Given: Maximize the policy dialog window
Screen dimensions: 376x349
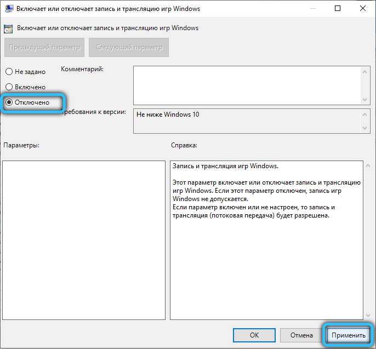Looking at the screenshot, I should click(338, 9).
